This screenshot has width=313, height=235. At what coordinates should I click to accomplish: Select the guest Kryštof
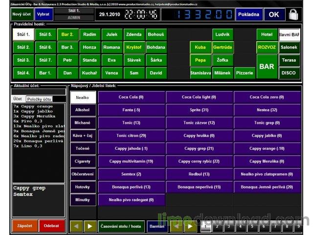(134, 47)
